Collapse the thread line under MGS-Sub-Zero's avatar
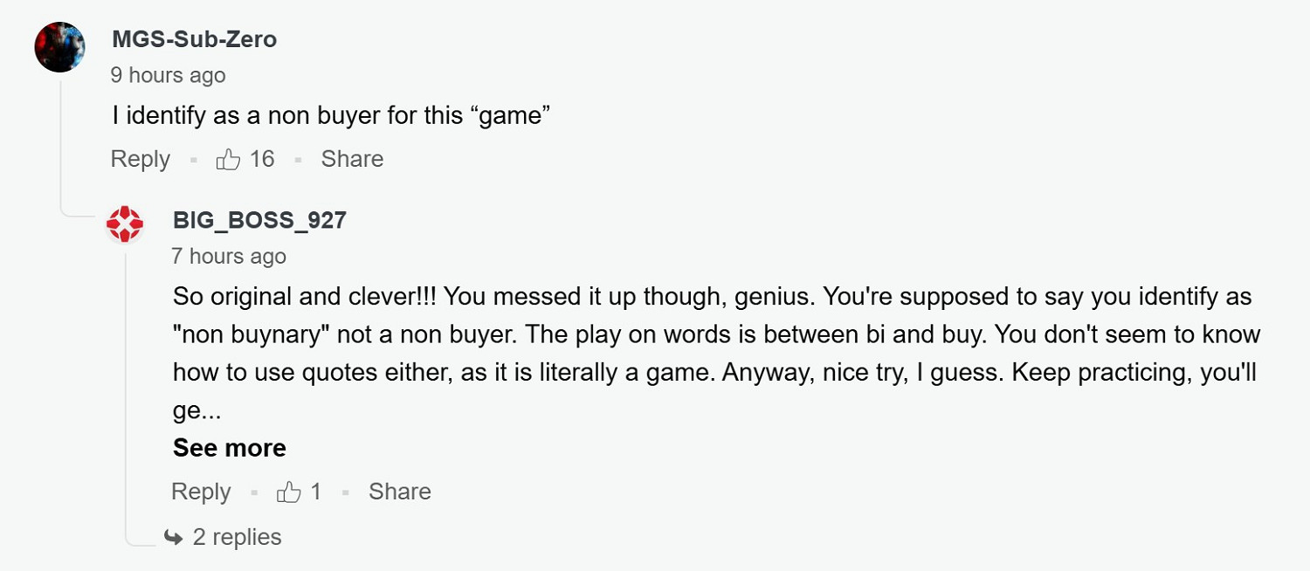This screenshot has height=571, width=1310. click(59, 140)
